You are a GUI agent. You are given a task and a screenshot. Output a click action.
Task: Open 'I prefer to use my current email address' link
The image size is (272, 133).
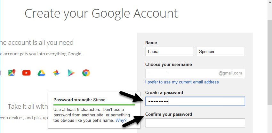click(182, 82)
